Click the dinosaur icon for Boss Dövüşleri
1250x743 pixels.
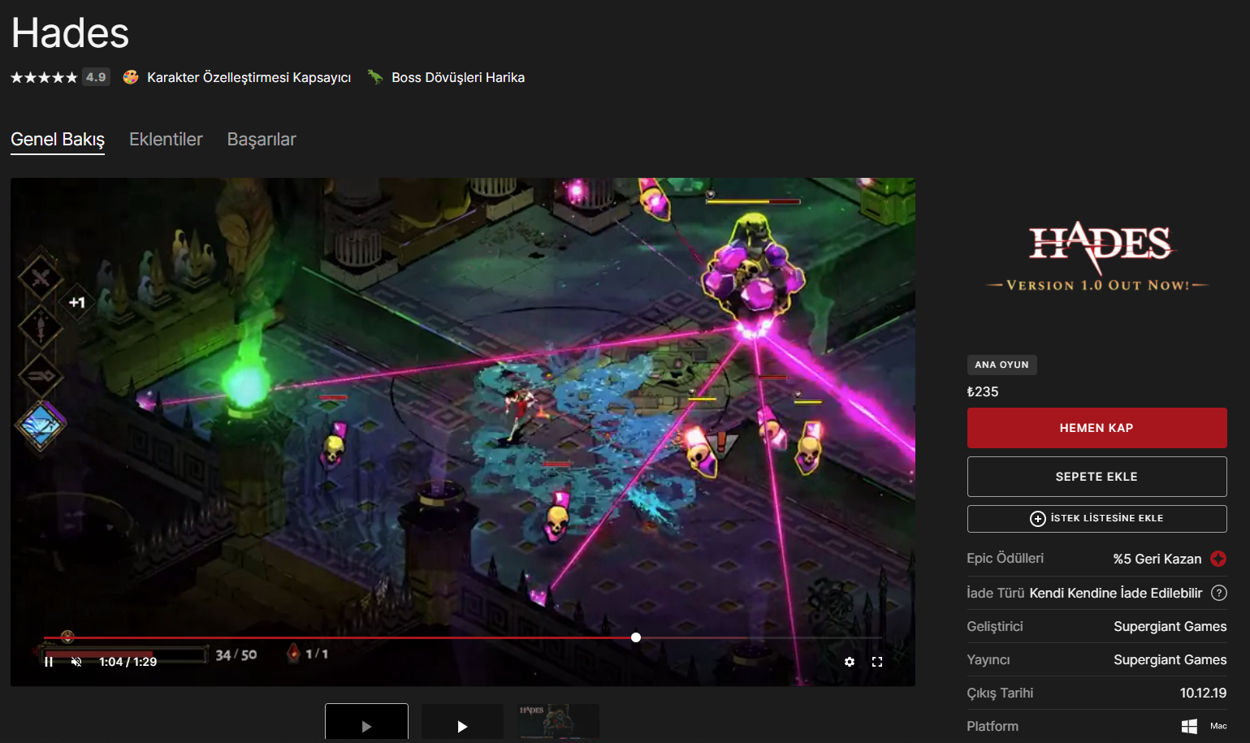[374, 77]
